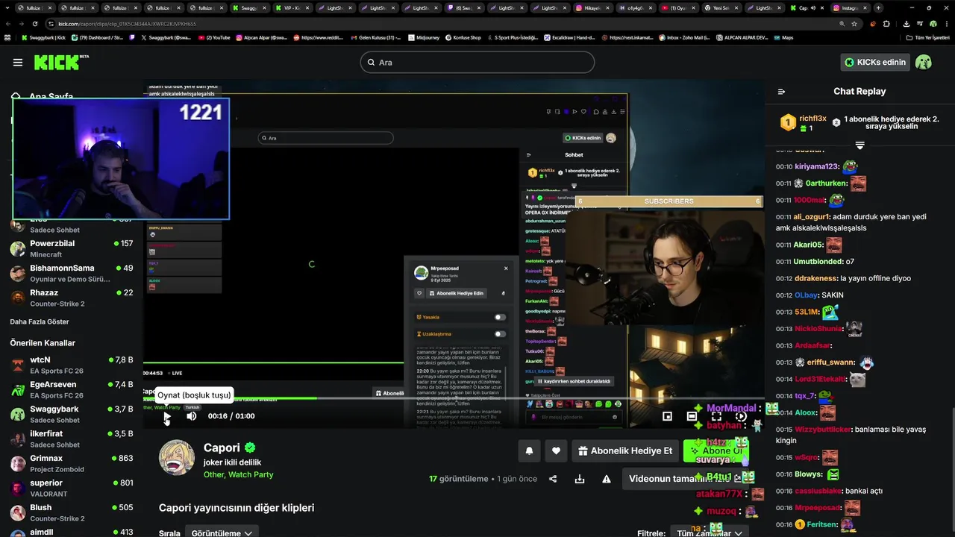955x537 pixels.
Task: Open a new browser tab
Action: (x=878, y=7)
